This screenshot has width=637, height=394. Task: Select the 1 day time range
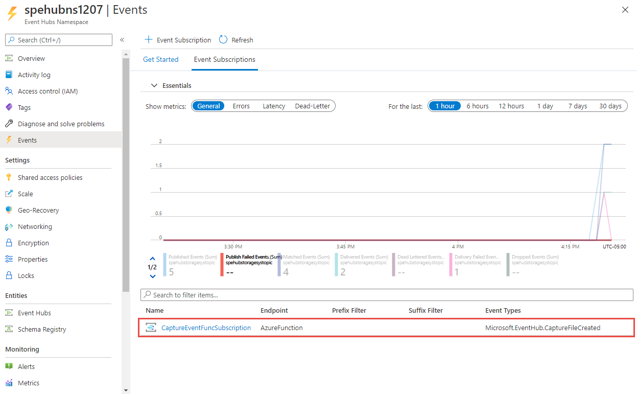click(545, 106)
